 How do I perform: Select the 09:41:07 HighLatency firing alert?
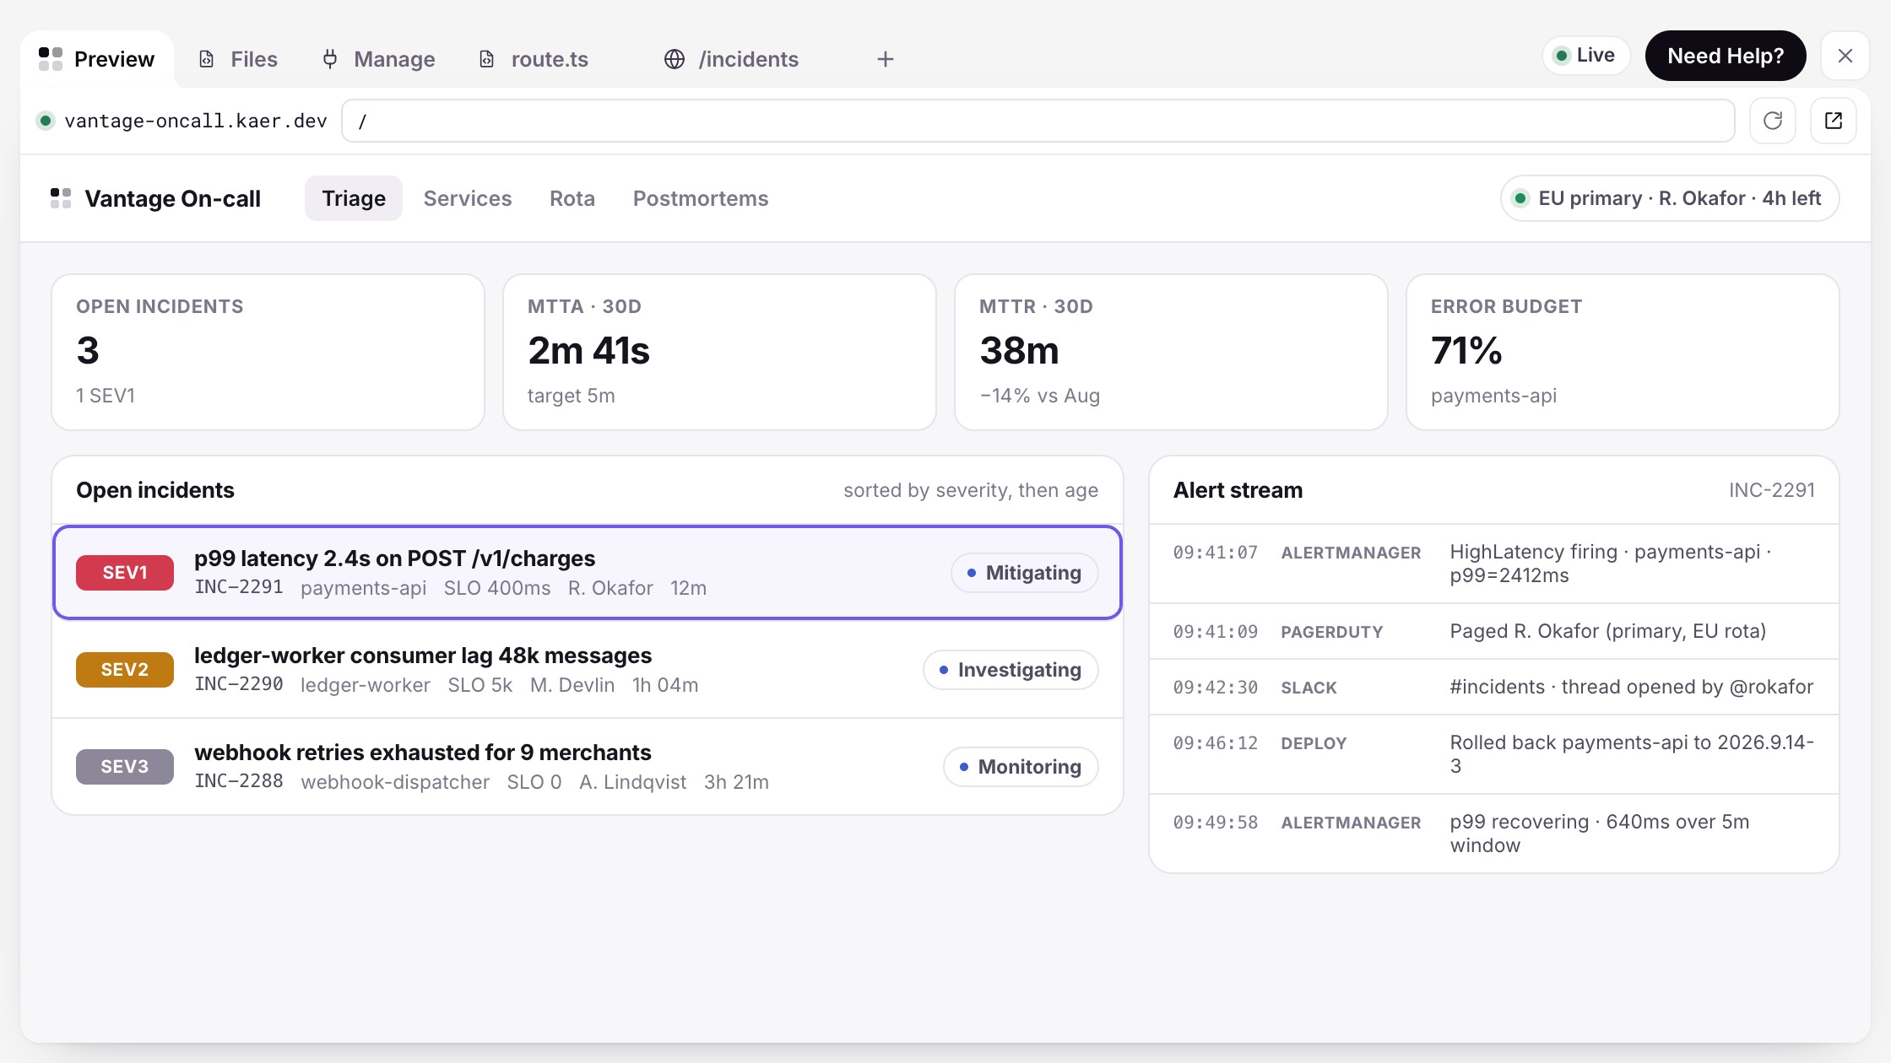[1493, 564]
